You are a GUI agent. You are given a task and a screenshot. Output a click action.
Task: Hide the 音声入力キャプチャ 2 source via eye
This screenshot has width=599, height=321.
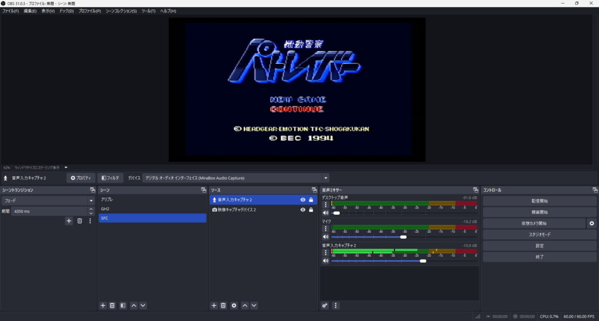302,200
